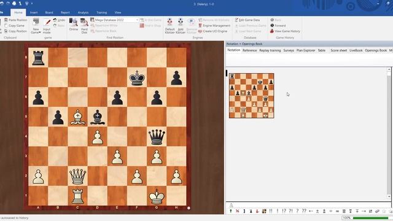Click the equals = evaluation symbol
The width and height of the screenshot is (393, 221).
pos(331,211)
